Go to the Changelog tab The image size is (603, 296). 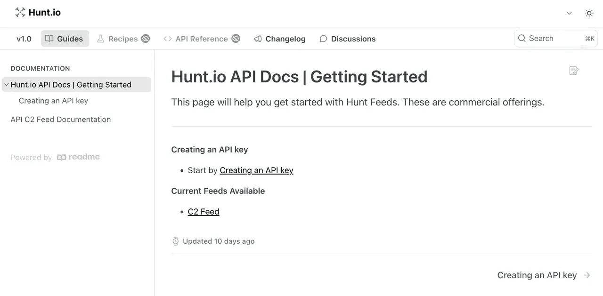pyautogui.click(x=280, y=39)
